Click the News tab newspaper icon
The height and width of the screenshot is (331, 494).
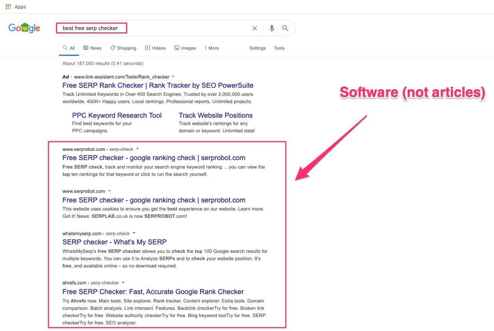coord(86,47)
